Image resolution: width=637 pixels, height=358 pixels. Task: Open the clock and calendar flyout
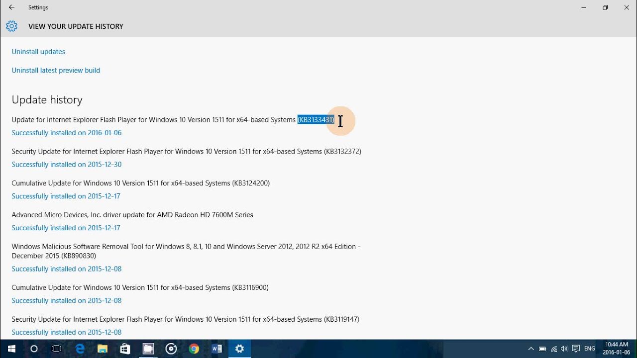coord(617,349)
